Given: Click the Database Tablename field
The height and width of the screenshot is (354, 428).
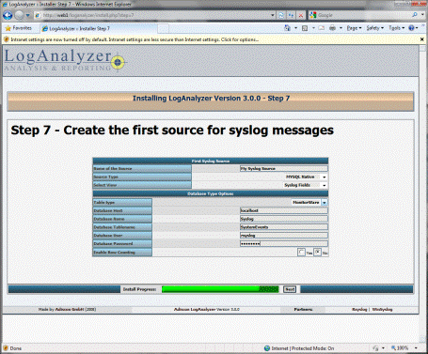Looking at the screenshot, I should [x=284, y=227].
